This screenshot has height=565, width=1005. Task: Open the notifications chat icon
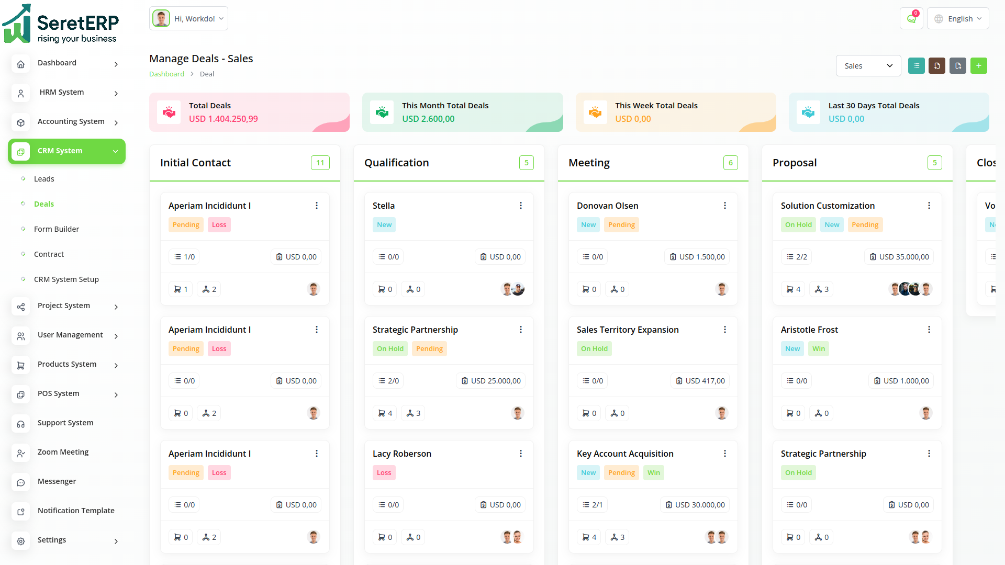point(911,19)
